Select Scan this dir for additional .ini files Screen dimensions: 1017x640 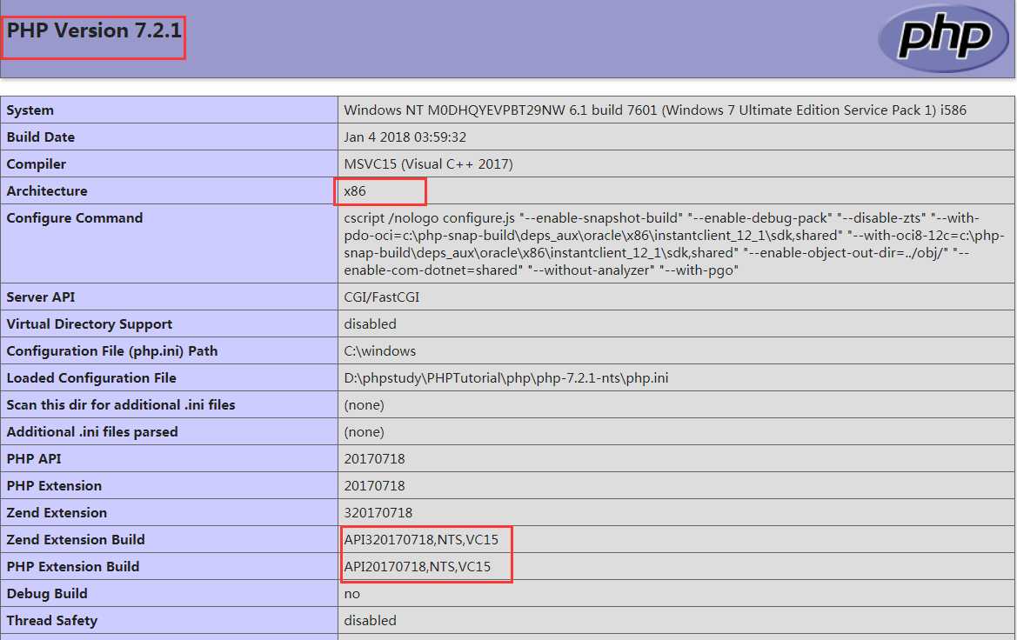tap(121, 404)
